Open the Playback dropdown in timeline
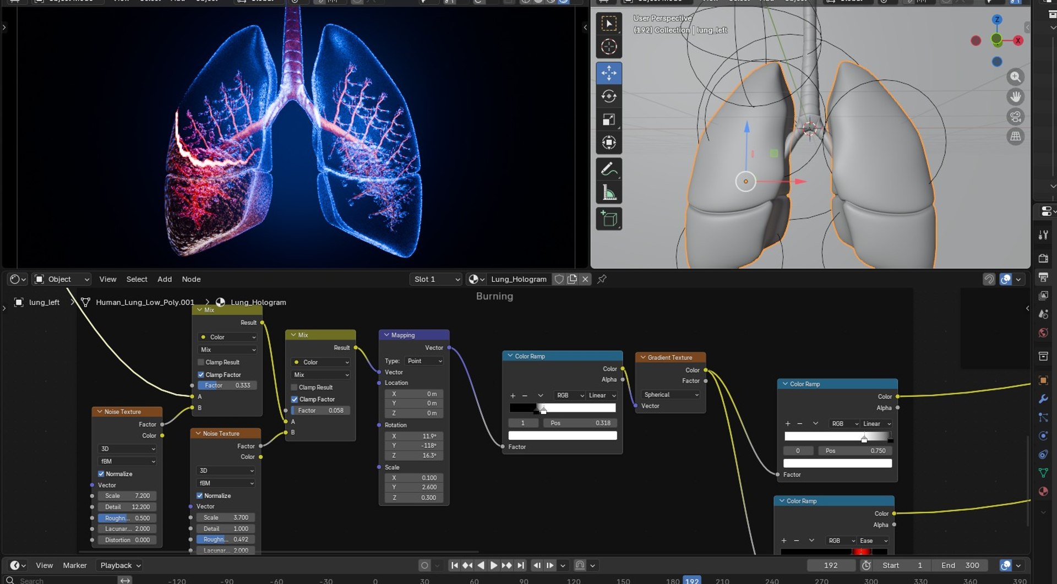Image resolution: width=1057 pixels, height=584 pixels. pyautogui.click(x=119, y=565)
